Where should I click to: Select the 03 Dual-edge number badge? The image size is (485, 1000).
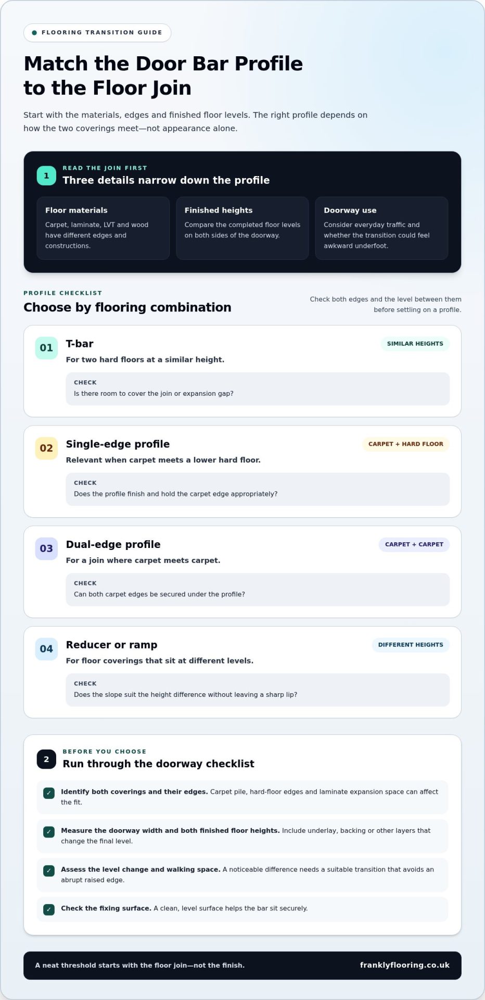(x=46, y=548)
